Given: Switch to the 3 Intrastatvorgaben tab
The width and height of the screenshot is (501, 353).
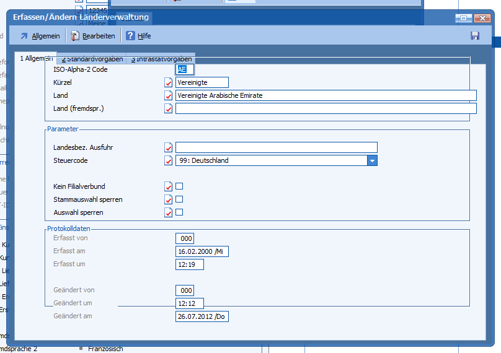Looking at the screenshot, I should point(161,59).
